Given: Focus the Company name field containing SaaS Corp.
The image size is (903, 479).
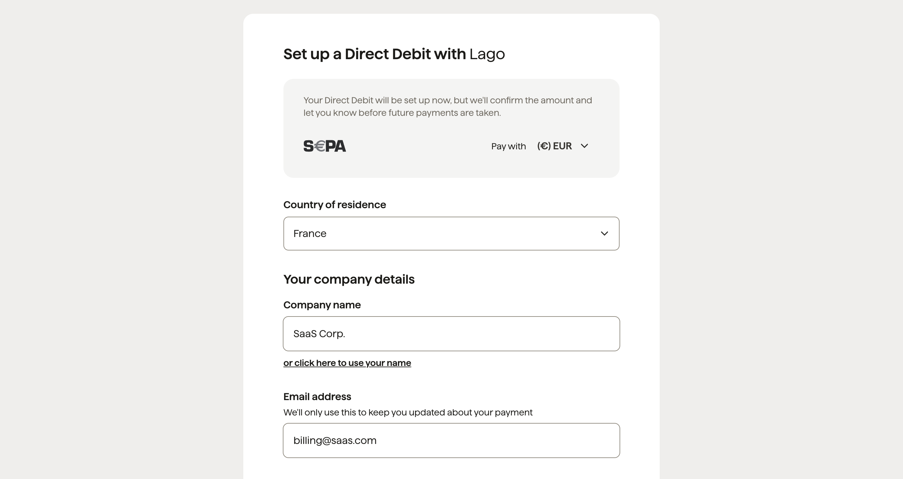Looking at the screenshot, I should coord(451,334).
